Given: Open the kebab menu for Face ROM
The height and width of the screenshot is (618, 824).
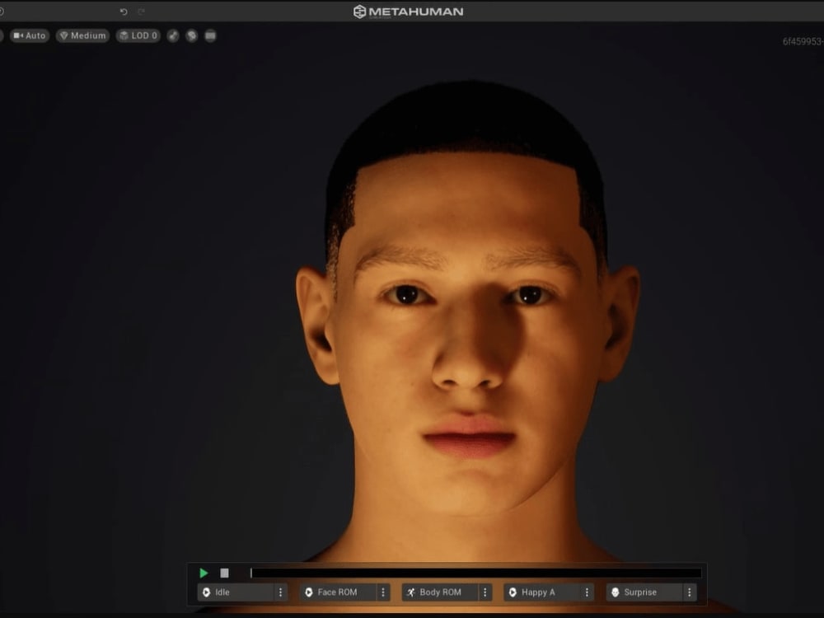Looking at the screenshot, I should [383, 592].
